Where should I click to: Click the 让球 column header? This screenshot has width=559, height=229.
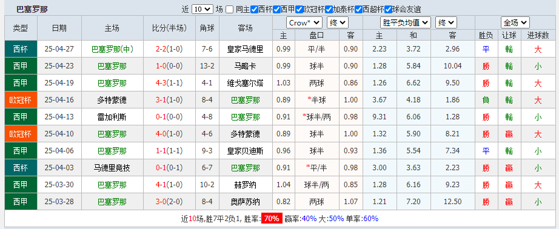coord(509,35)
